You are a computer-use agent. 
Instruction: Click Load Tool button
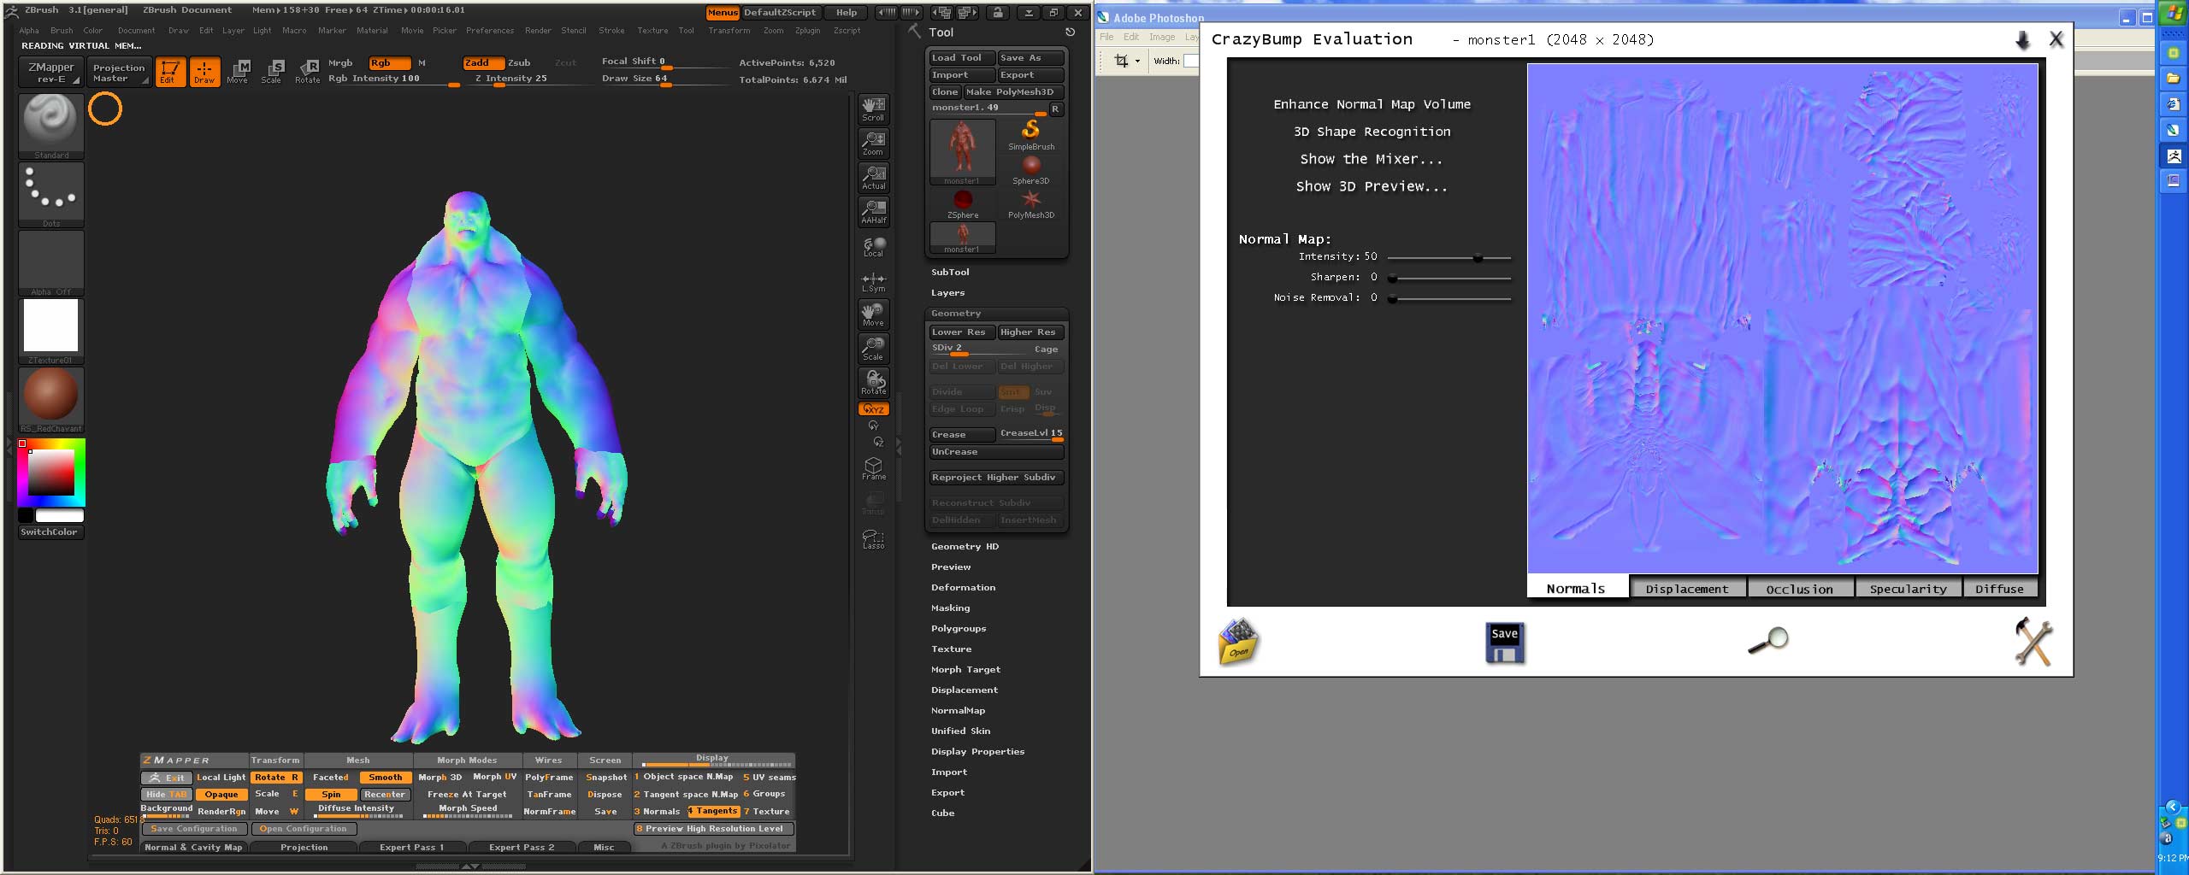(x=962, y=58)
